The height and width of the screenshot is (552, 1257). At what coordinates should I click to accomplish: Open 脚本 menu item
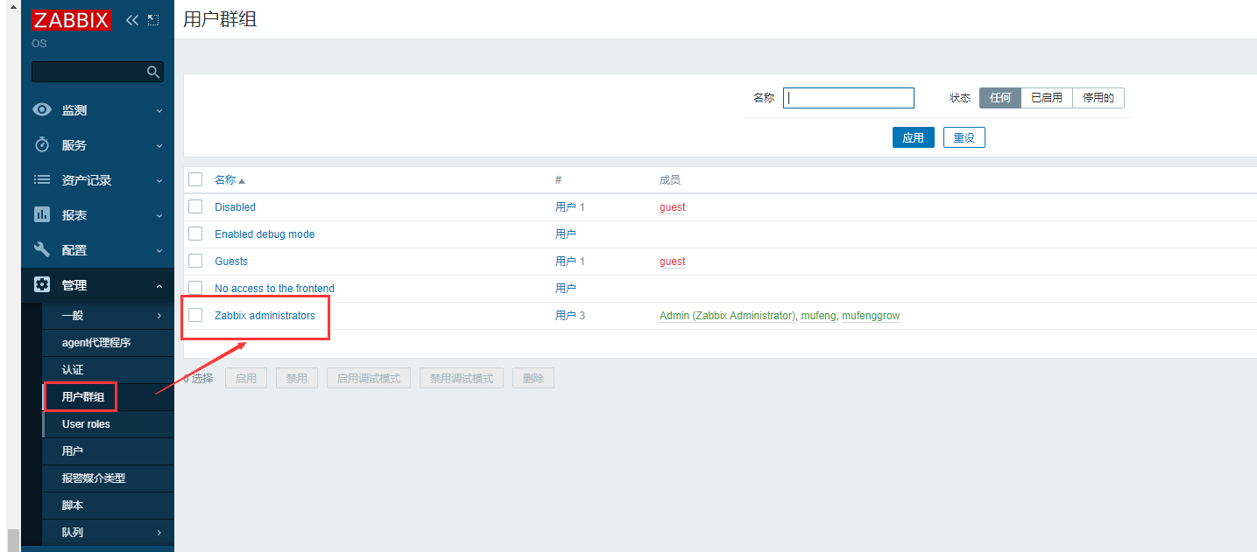(x=108, y=506)
